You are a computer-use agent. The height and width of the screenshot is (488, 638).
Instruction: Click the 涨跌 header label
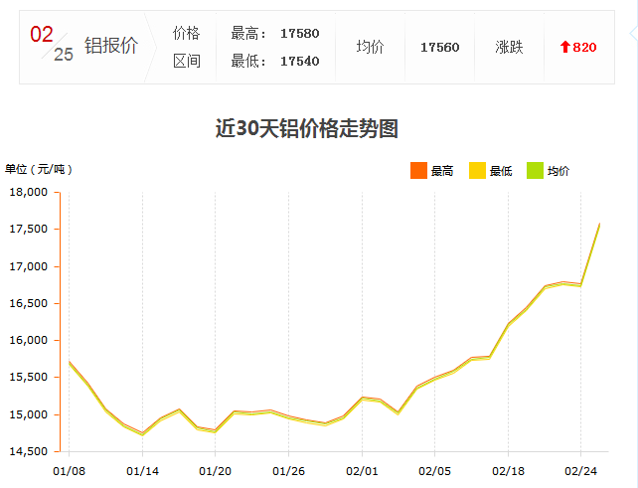click(x=509, y=47)
